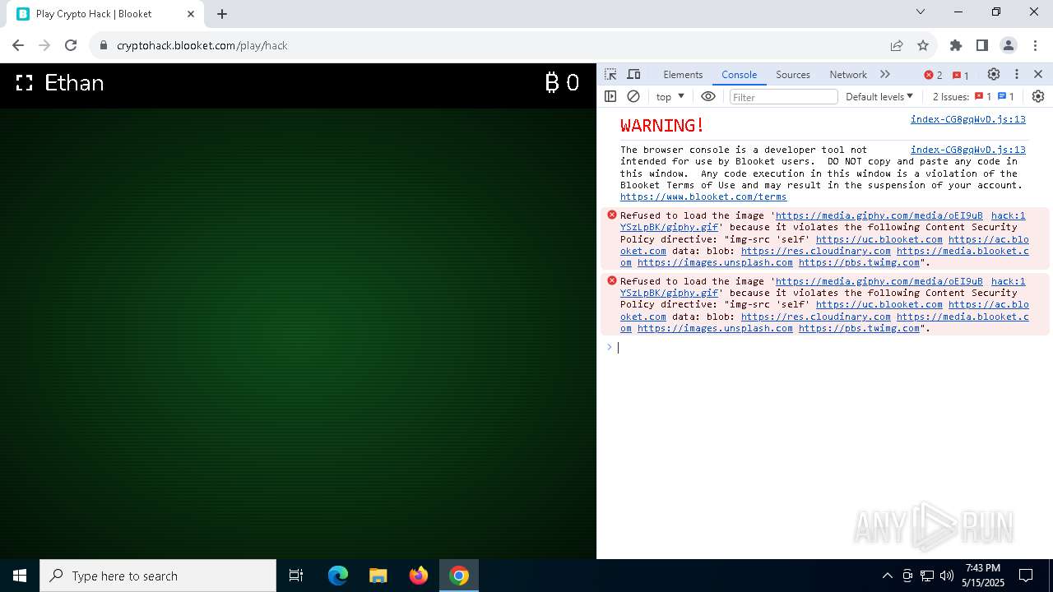Viewport: 1053px width, 592px height.
Task: Click the console Filter input field
Action: (783, 97)
